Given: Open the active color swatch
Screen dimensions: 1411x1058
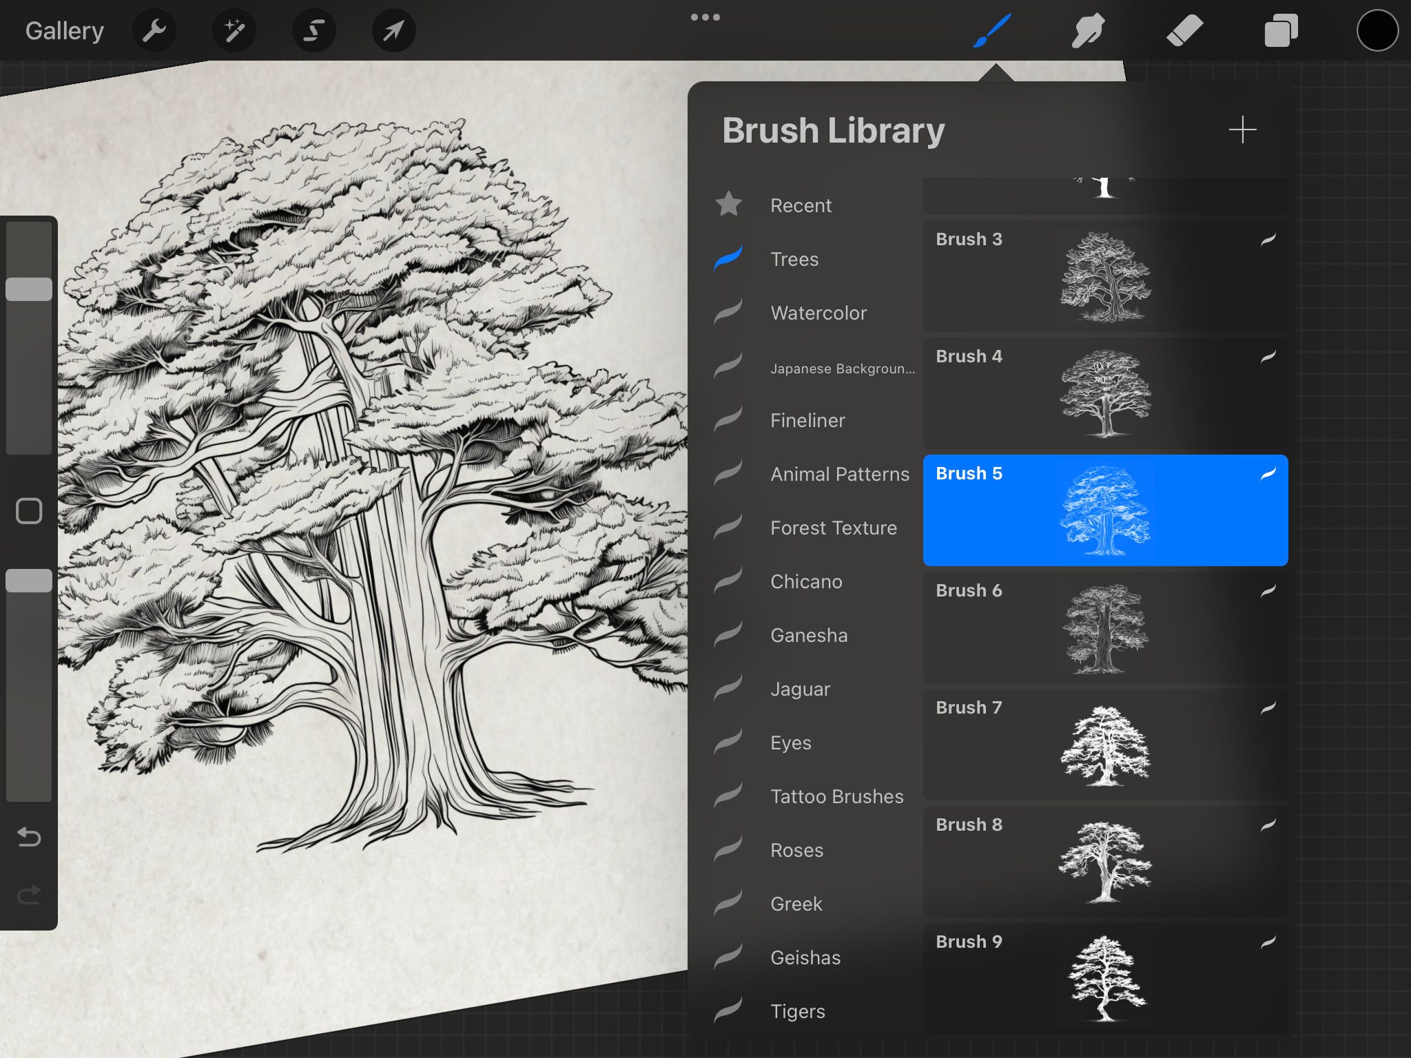Looking at the screenshot, I should [1378, 31].
